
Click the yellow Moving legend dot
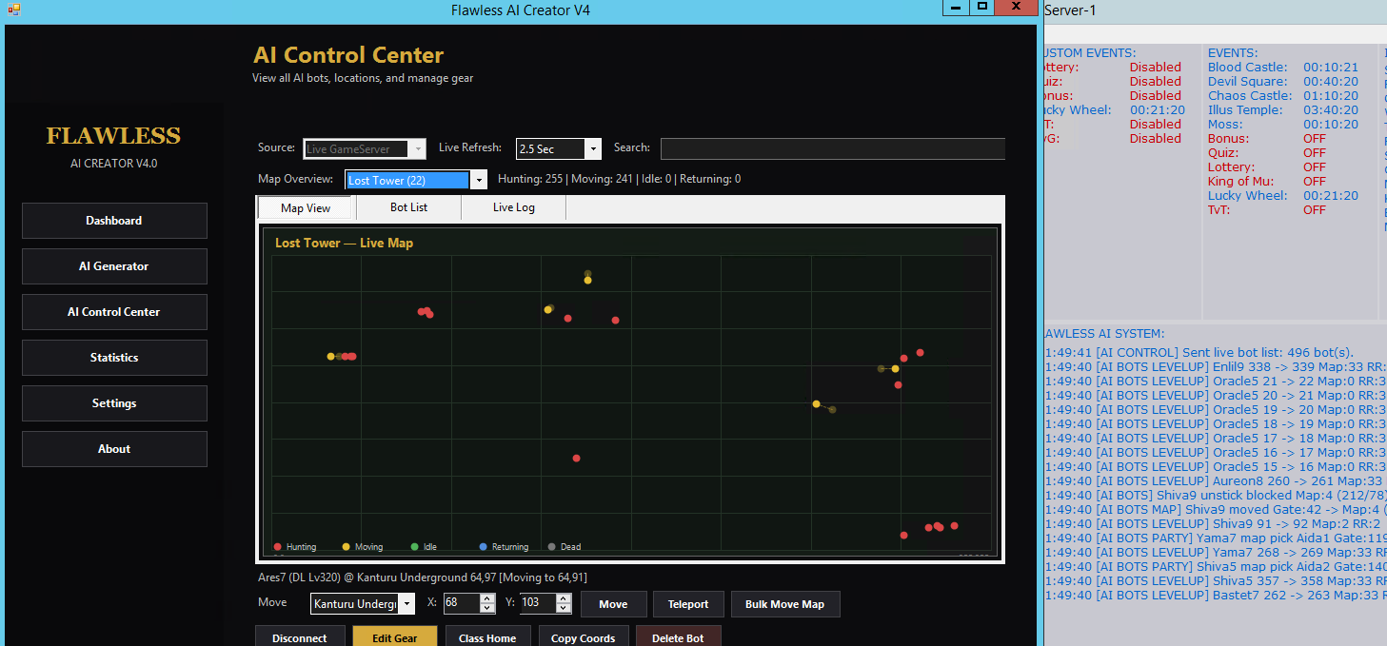(x=346, y=547)
